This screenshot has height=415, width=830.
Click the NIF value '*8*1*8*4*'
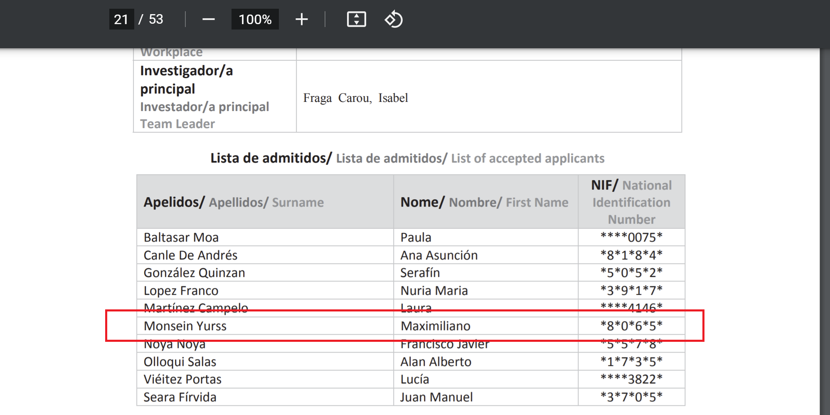point(631,254)
